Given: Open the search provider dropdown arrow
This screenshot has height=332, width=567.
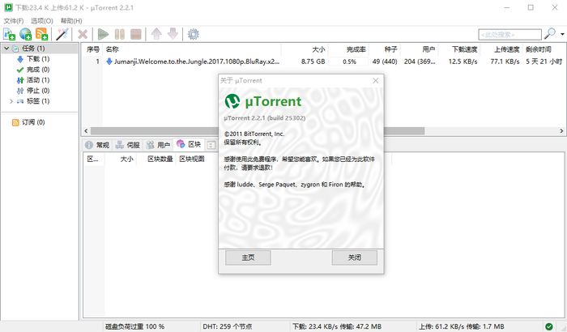Looking at the screenshot, I should [562, 34].
